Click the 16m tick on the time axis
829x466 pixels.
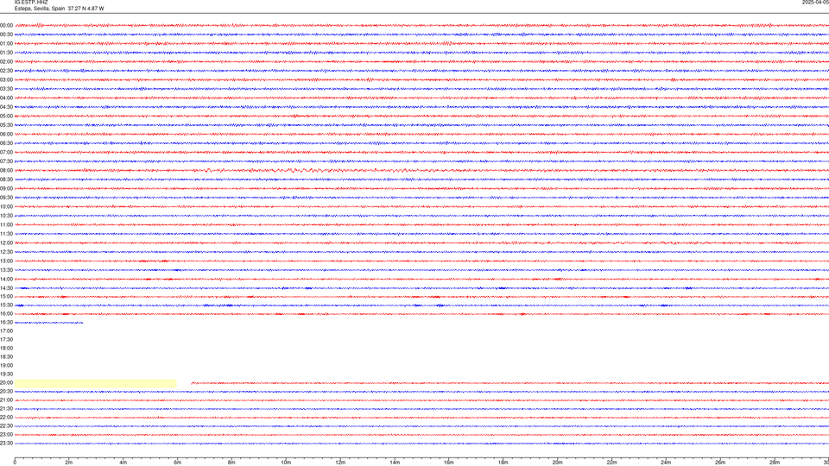[x=449, y=463]
